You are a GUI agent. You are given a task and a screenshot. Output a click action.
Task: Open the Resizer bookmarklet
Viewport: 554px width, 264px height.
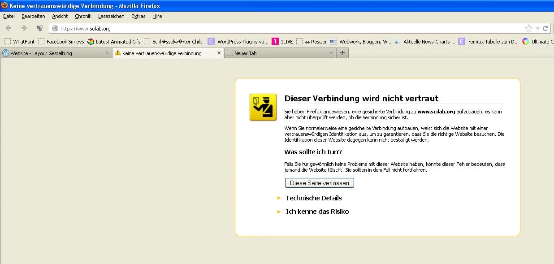tap(312, 42)
